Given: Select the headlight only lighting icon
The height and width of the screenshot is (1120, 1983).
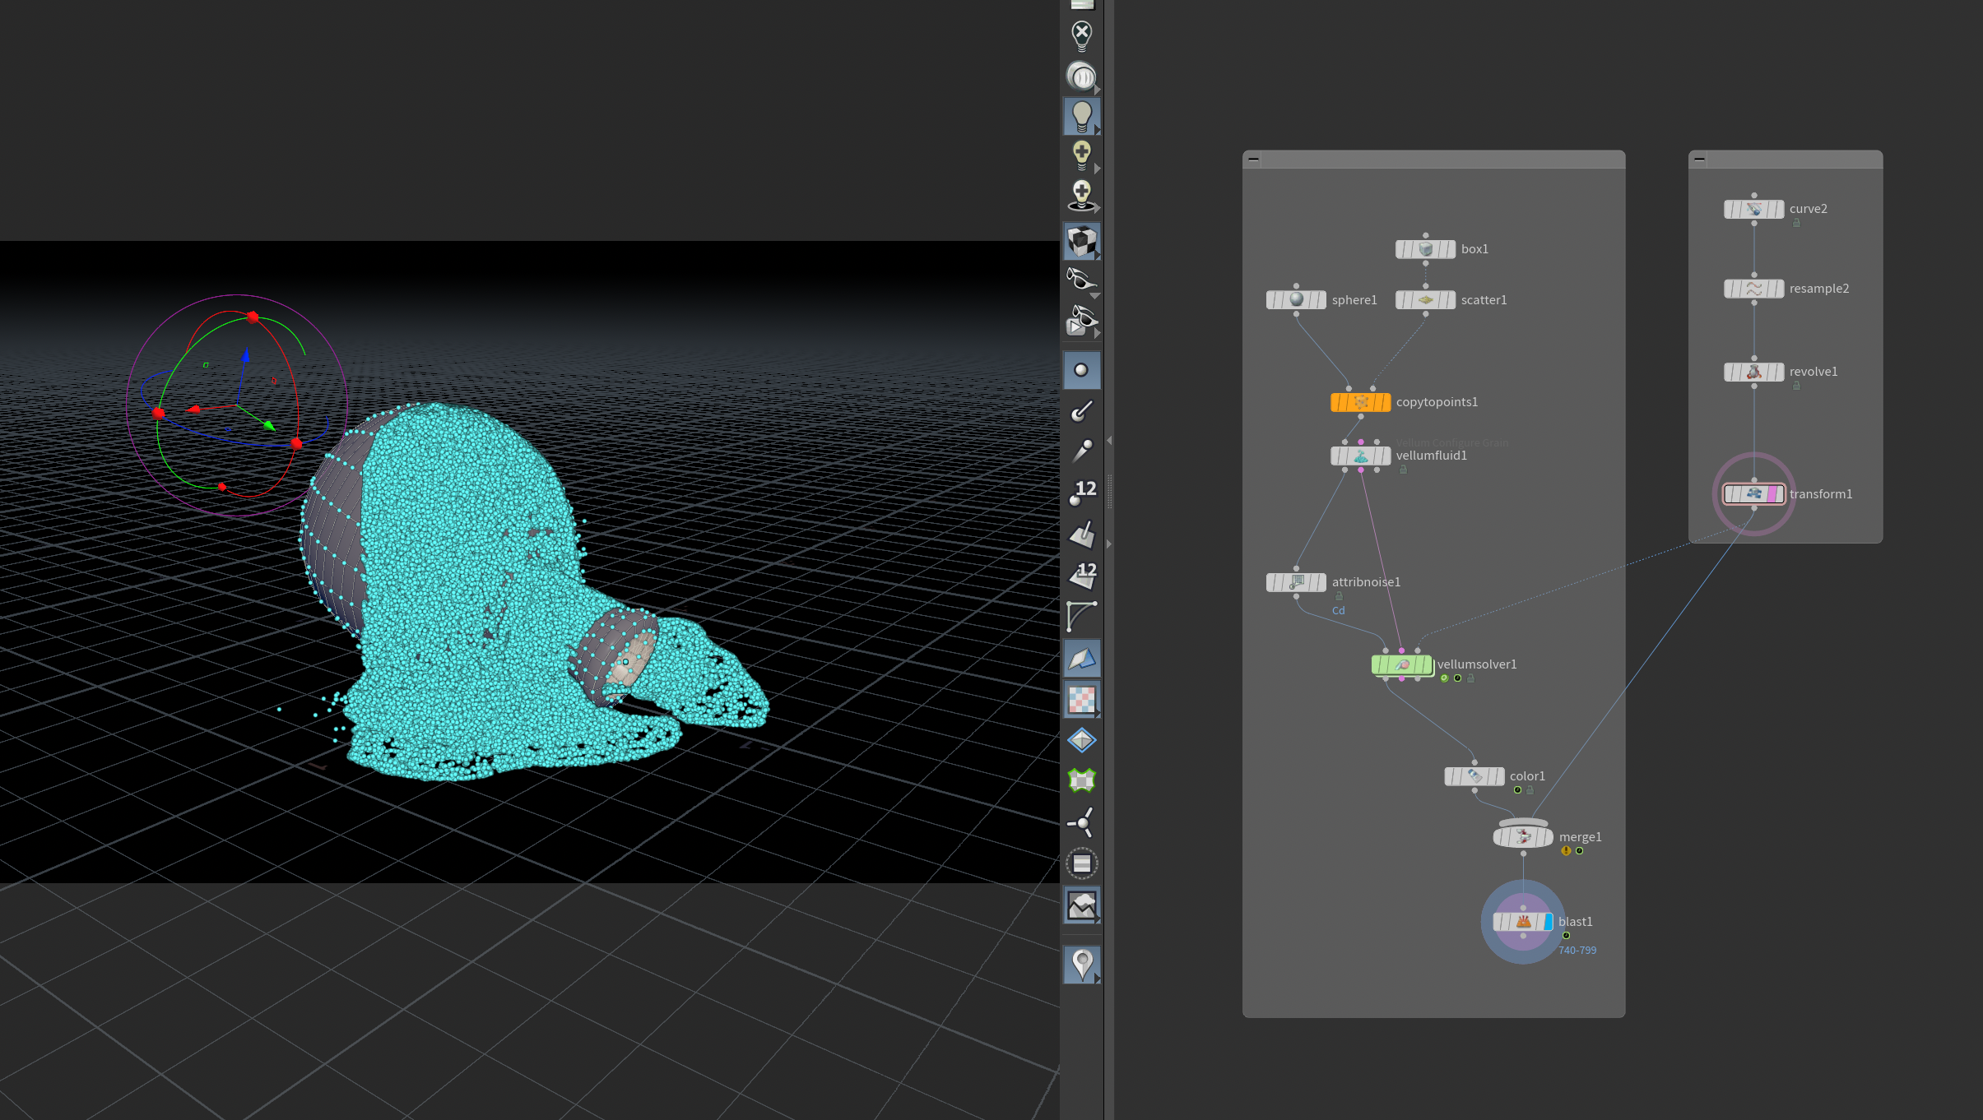Looking at the screenshot, I should coord(1081,76).
